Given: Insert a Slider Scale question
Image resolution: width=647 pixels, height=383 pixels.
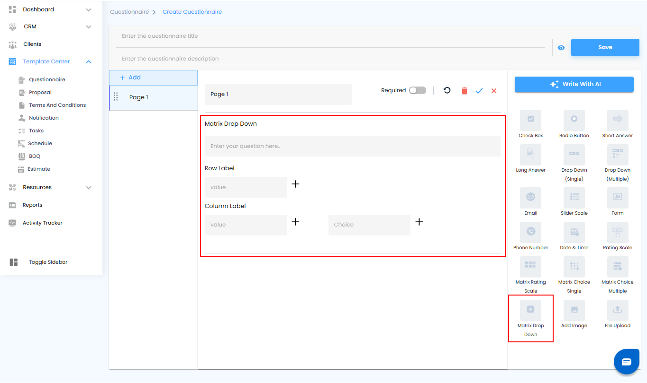Looking at the screenshot, I should click(574, 198).
